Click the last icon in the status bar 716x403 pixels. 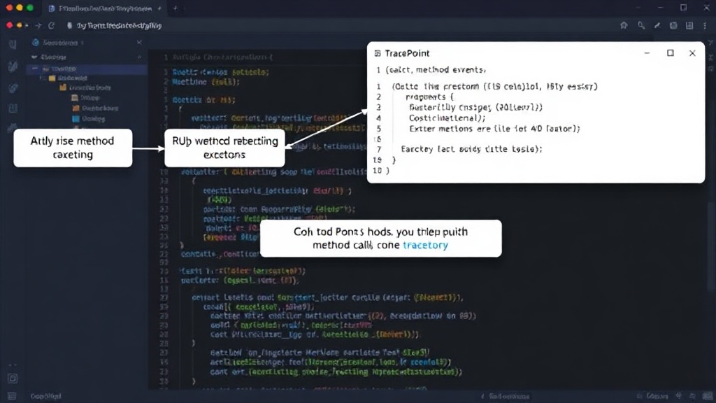(708, 396)
